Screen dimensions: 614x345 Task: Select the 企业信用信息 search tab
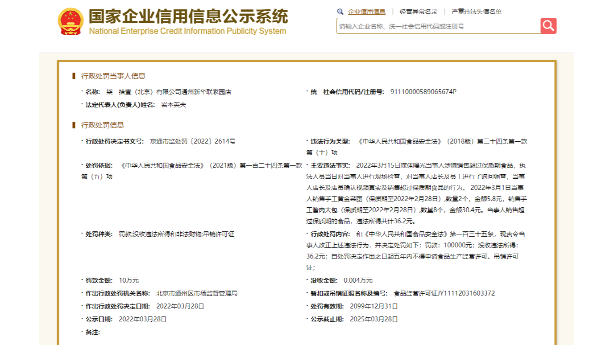coord(366,12)
